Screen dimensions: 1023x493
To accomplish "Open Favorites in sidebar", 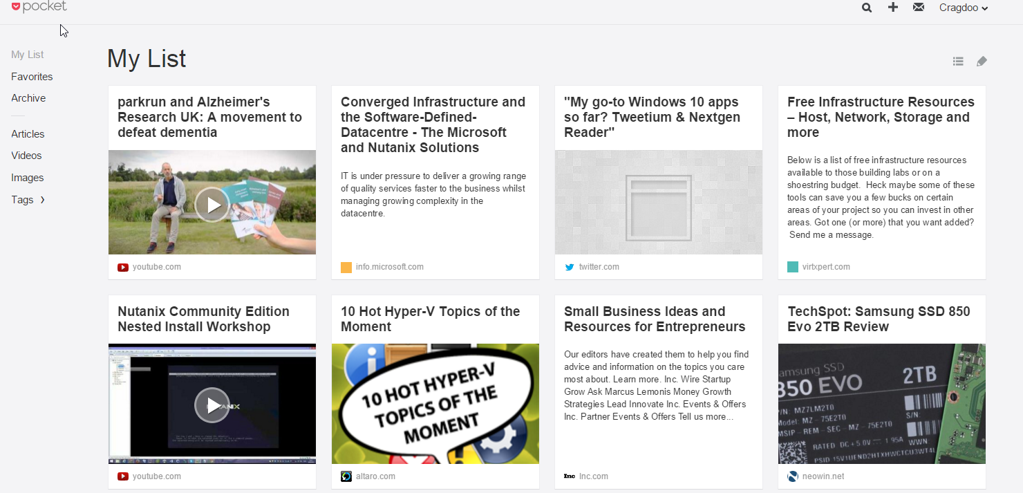I will [32, 77].
